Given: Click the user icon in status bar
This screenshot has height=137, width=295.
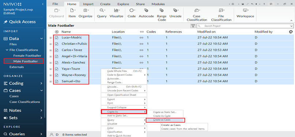Looking at the screenshot, I should pos(52,134).
